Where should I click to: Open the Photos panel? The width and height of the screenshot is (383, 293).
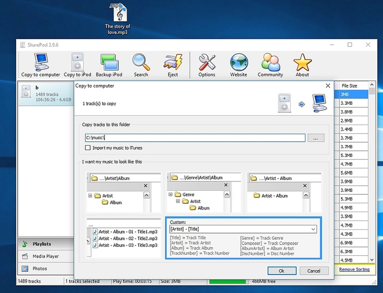[46, 268]
